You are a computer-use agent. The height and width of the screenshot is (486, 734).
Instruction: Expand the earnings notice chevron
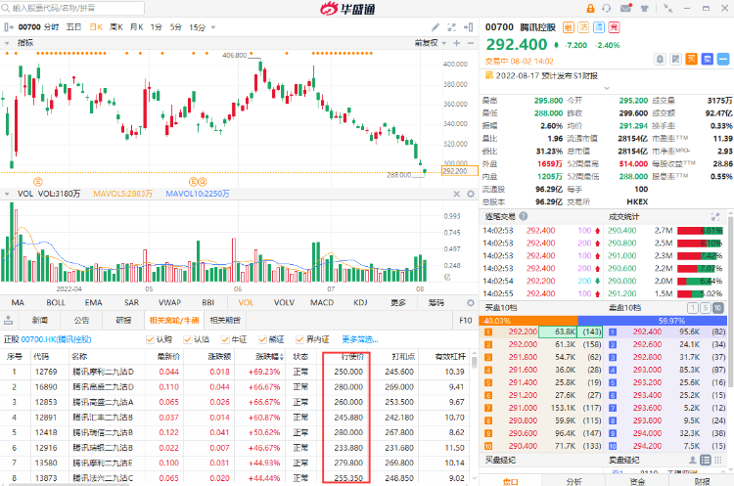click(607, 88)
